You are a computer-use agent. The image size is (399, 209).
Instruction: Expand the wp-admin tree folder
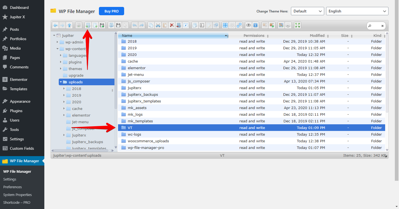[57, 42]
